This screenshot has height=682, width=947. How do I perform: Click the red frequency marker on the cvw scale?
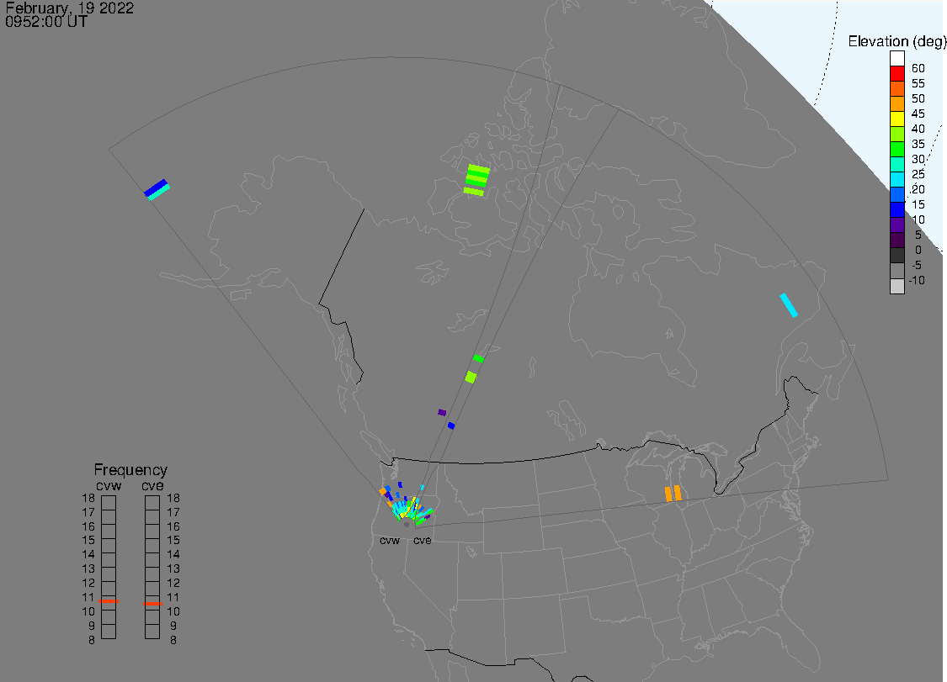(x=109, y=601)
